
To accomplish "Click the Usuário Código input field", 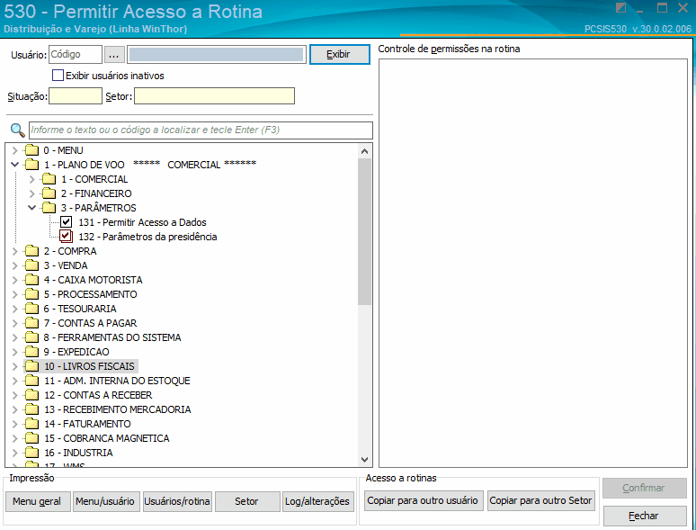I will pos(76,54).
